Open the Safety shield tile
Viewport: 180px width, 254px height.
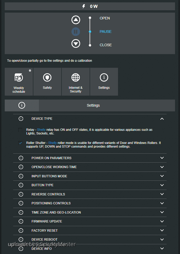pos(47,82)
